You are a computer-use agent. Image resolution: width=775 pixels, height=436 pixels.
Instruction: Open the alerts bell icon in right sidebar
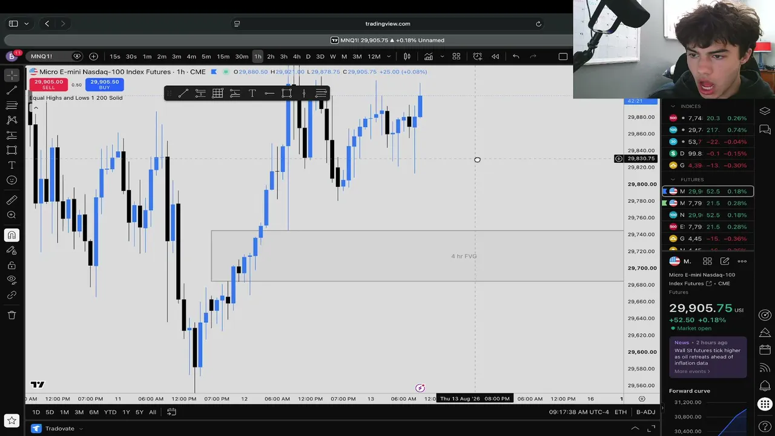pos(765,386)
